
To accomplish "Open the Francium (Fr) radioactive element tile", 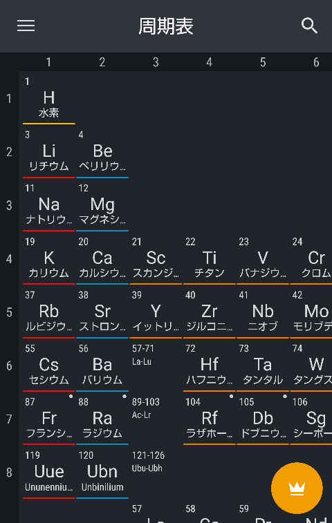I will click(x=49, y=420).
